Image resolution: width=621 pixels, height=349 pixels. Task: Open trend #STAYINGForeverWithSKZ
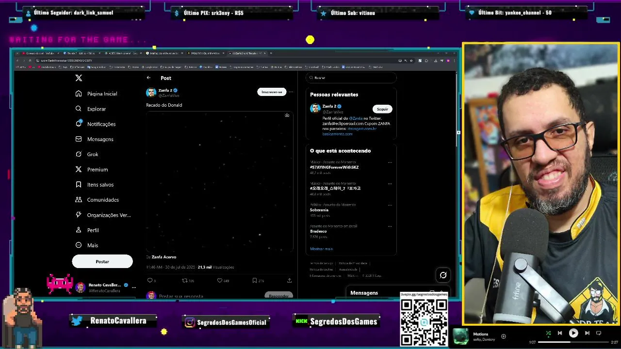coord(334,167)
